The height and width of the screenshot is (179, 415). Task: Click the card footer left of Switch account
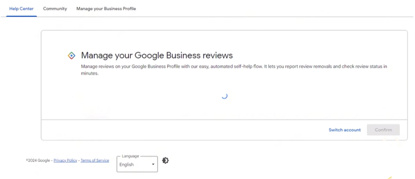[182, 130]
